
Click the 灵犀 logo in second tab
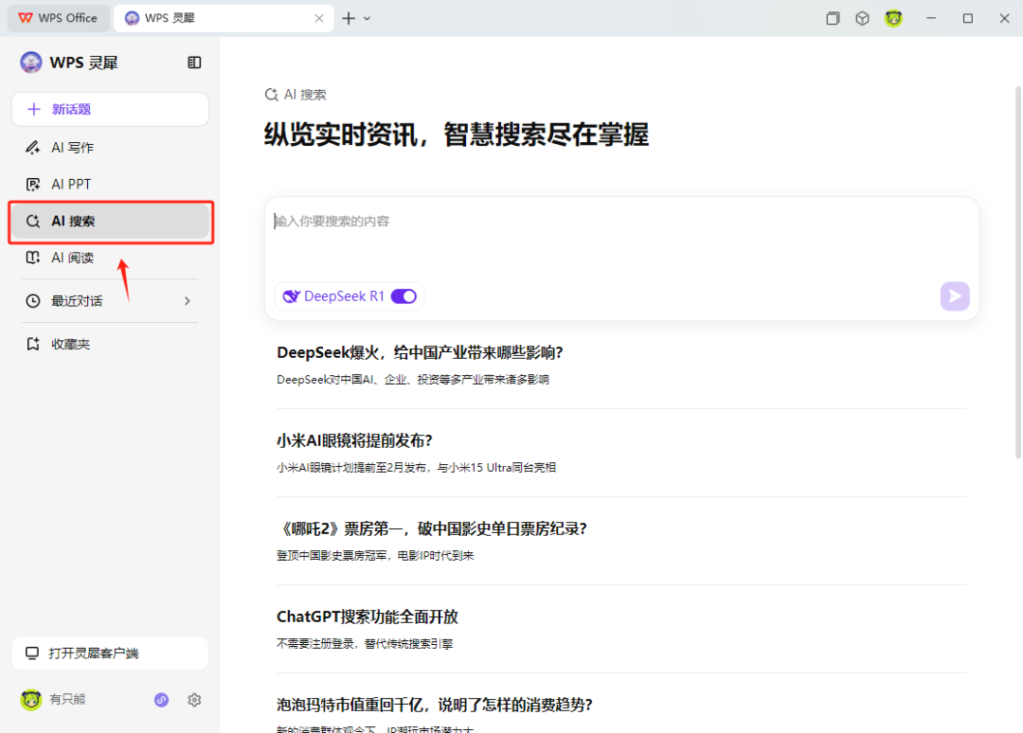132,18
